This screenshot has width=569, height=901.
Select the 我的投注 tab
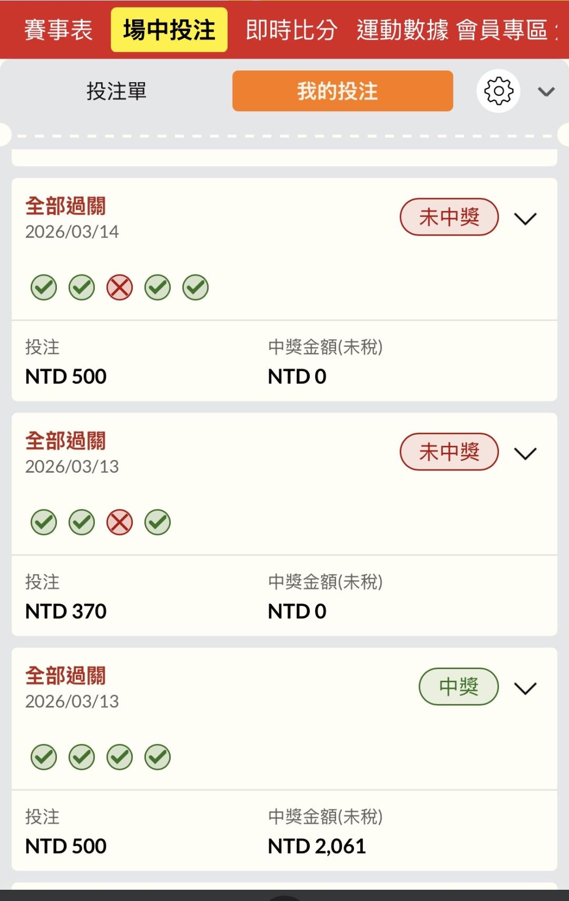click(x=342, y=91)
